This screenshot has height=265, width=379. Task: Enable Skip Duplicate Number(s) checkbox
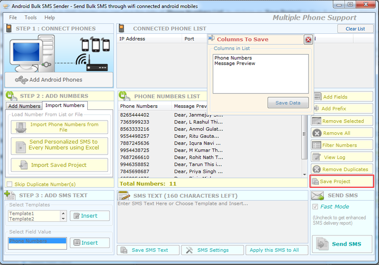click(9, 184)
